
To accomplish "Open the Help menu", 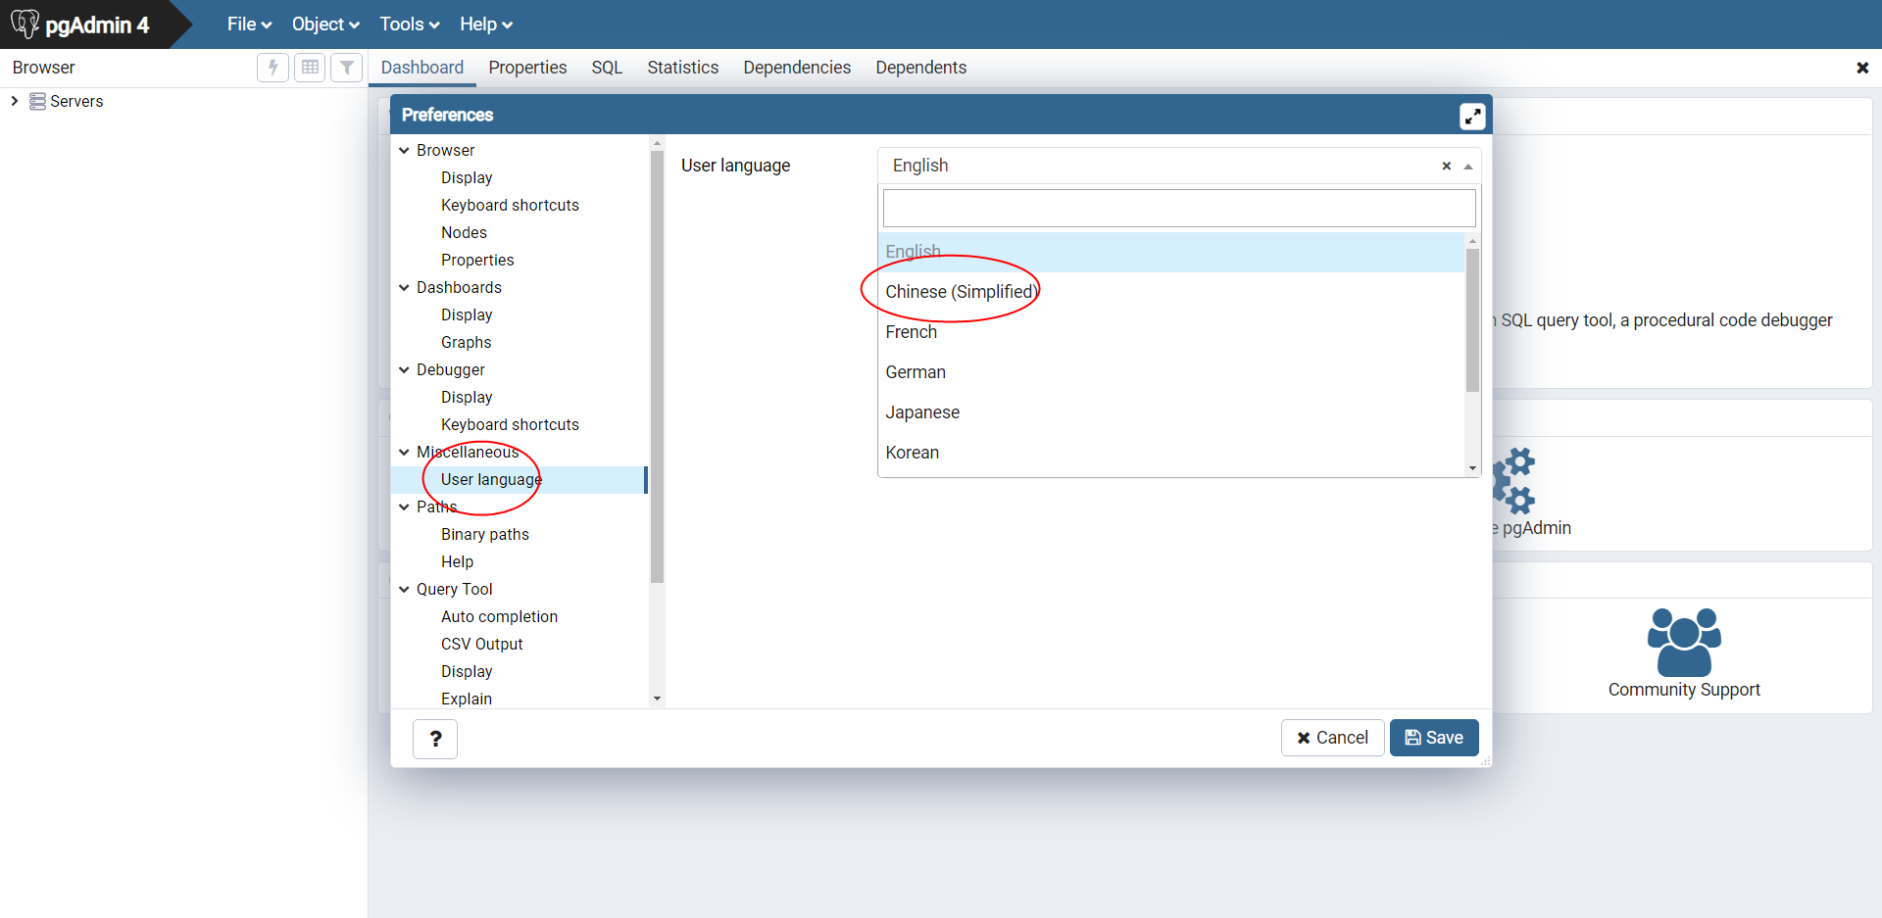I will [x=486, y=24].
